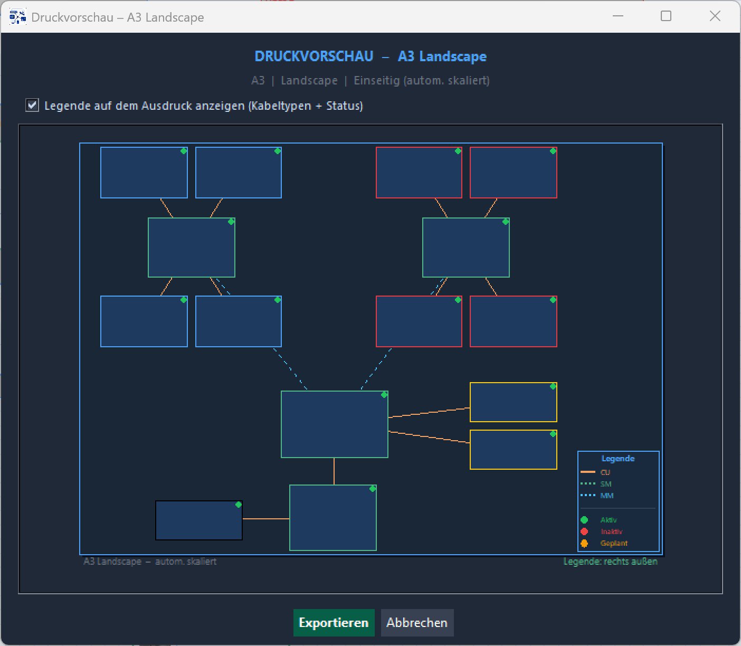Select the black-bordered node at bottom left
Image resolution: width=741 pixels, height=646 pixels.
click(x=199, y=520)
